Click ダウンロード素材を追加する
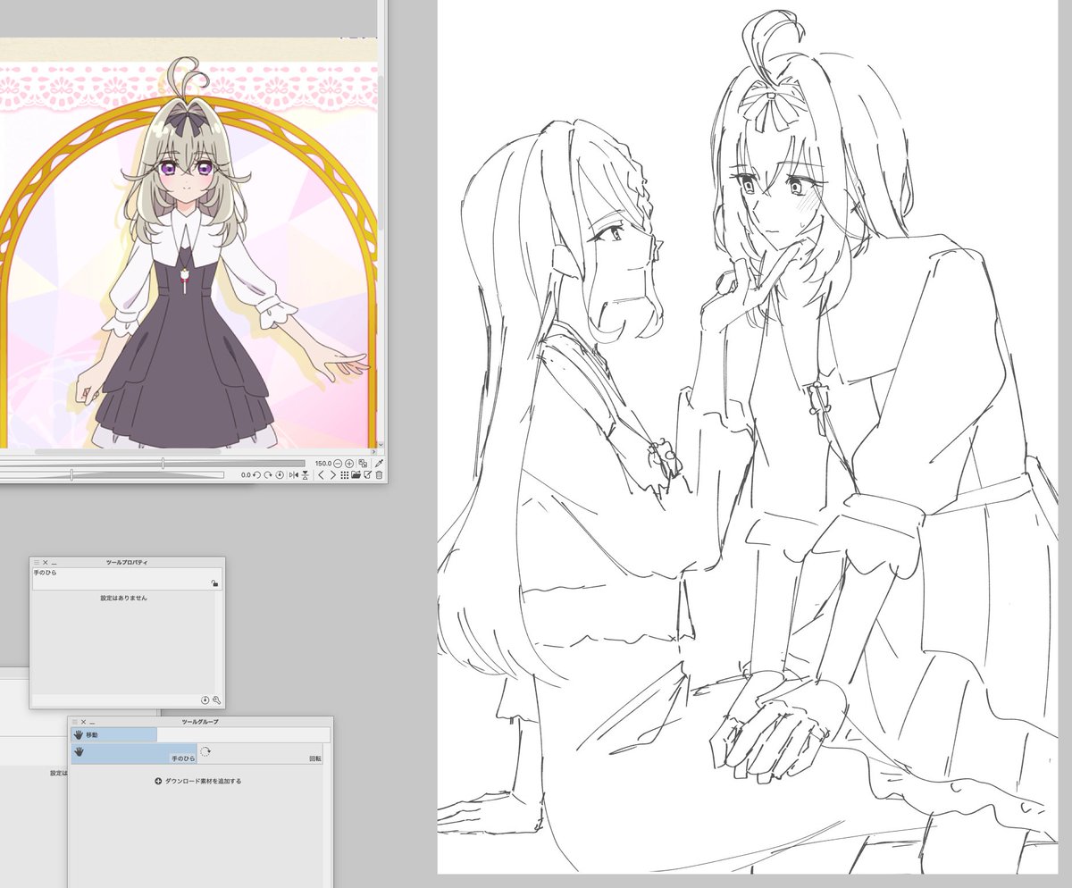 tap(197, 781)
